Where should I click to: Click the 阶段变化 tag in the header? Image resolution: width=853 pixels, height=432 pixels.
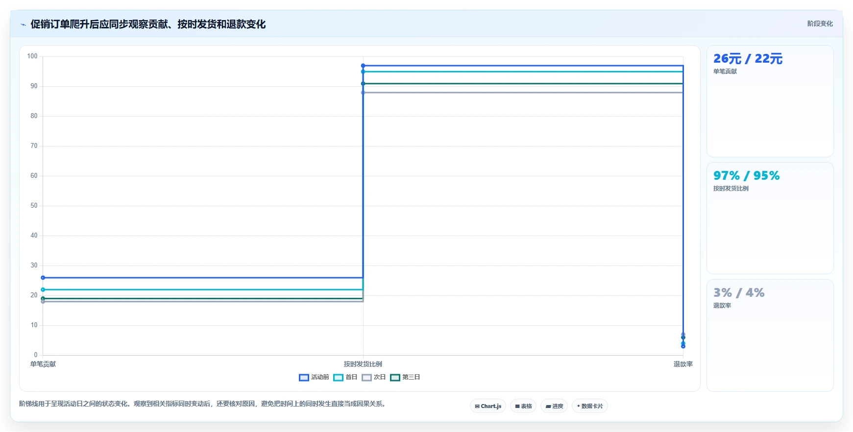coord(820,24)
